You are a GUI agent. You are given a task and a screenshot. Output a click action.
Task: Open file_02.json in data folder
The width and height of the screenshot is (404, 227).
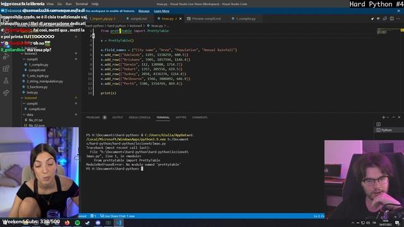[x=37, y=125]
